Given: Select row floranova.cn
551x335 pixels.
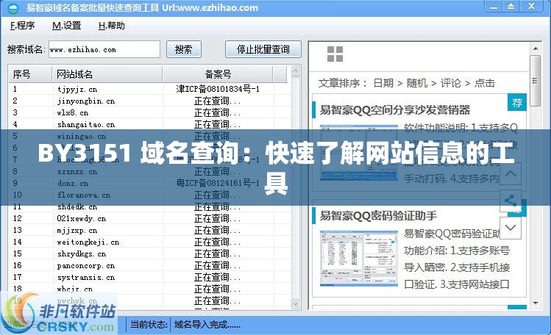Looking at the screenshot, I should (x=149, y=195).
